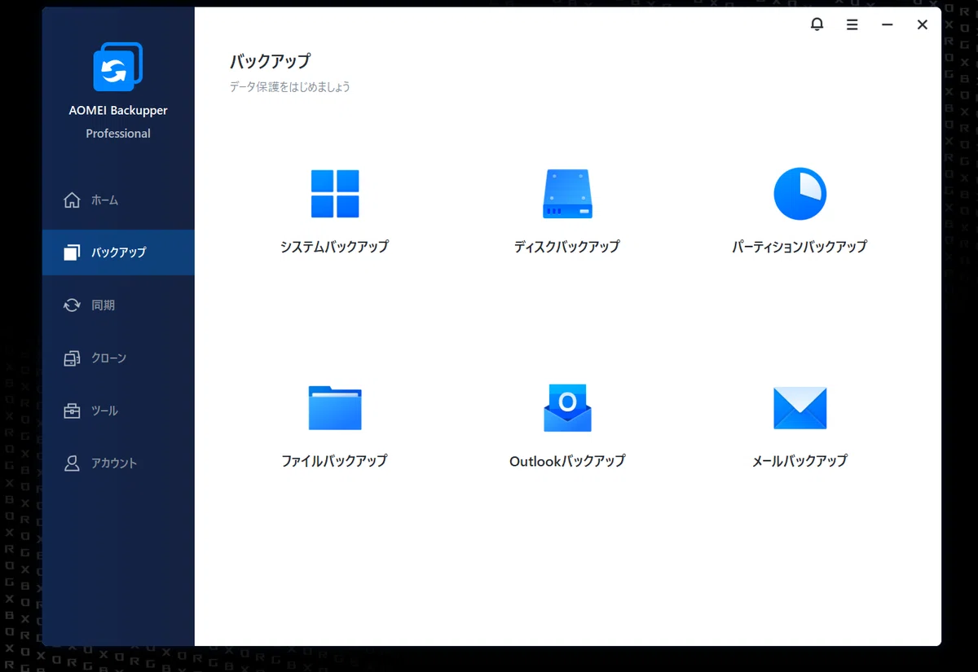The height and width of the screenshot is (672, 978).
Task: Select the バックアップ sidebar tab
Action: pyautogui.click(x=118, y=253)
